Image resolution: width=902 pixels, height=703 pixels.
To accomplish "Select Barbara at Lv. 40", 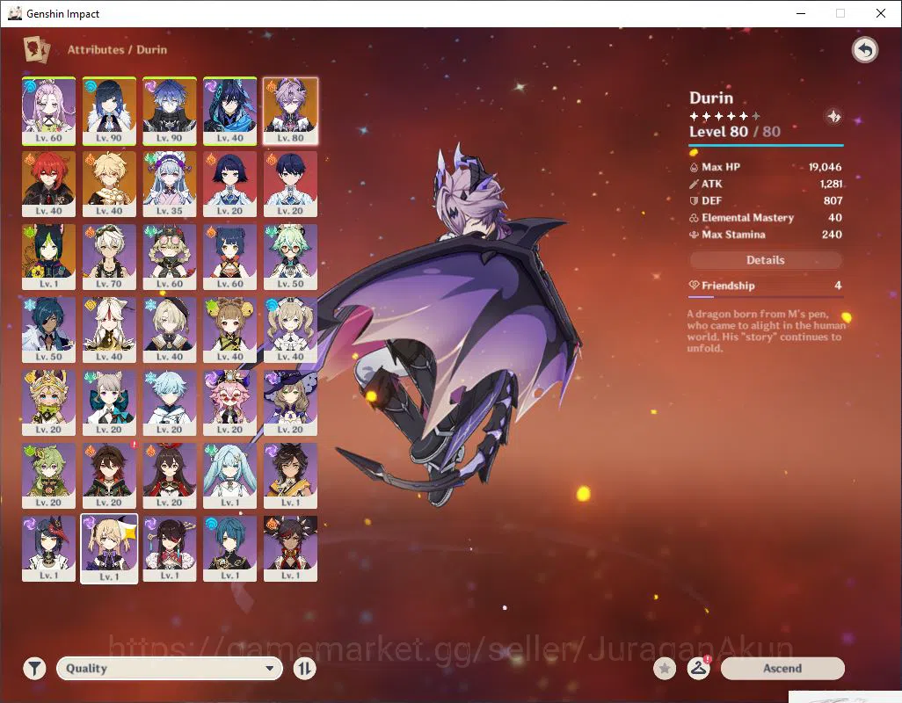I will (x=290, y=330).
